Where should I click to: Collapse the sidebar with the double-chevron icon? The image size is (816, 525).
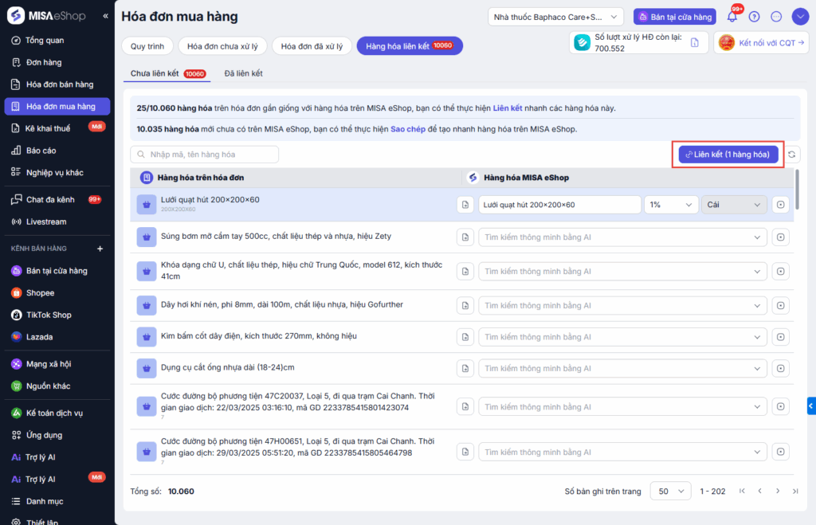[x=106, y=16]
